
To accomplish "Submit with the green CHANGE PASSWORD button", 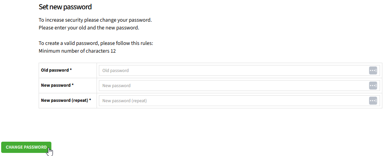I will click(x=26, y=147).
